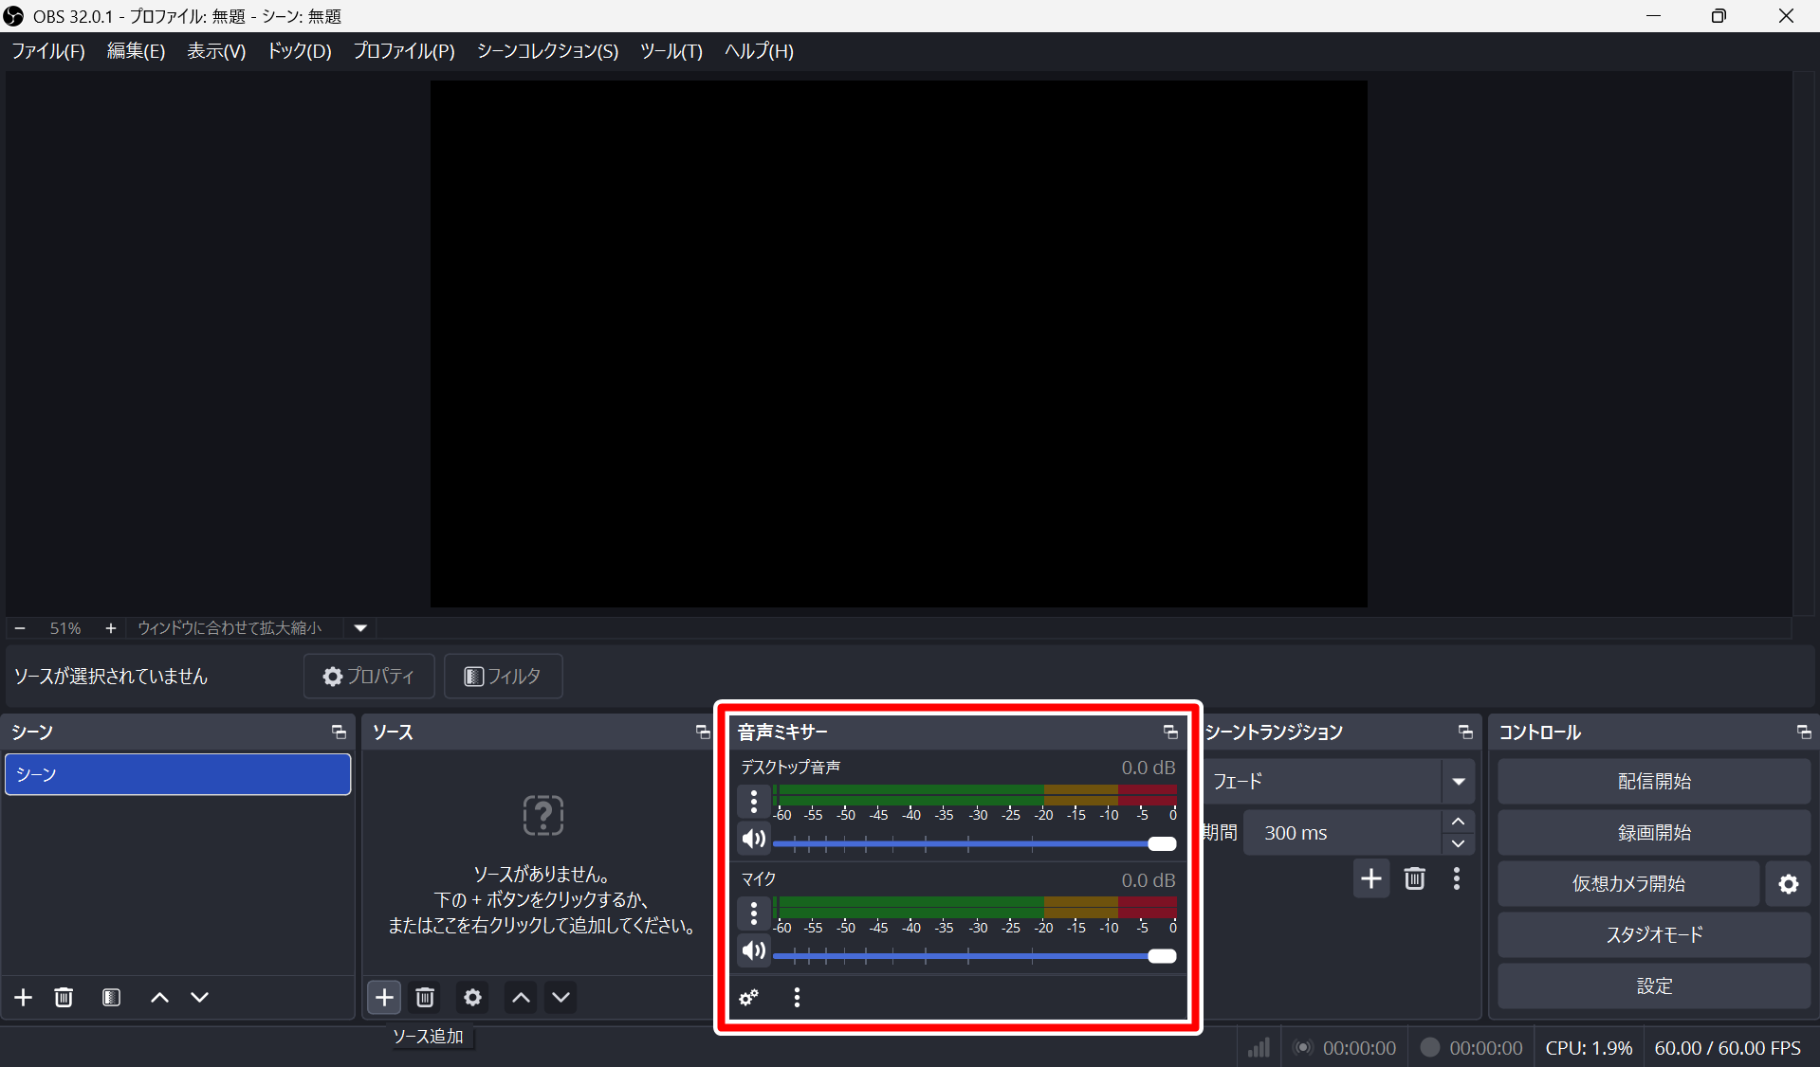Open the Fade transition dropdown
Screen dimensions: 1820x1067
pos(1458,782)
